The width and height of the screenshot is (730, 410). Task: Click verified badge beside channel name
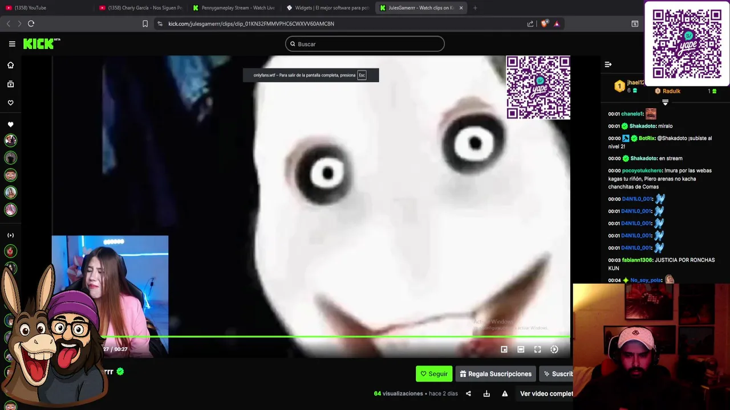(120, 371)
